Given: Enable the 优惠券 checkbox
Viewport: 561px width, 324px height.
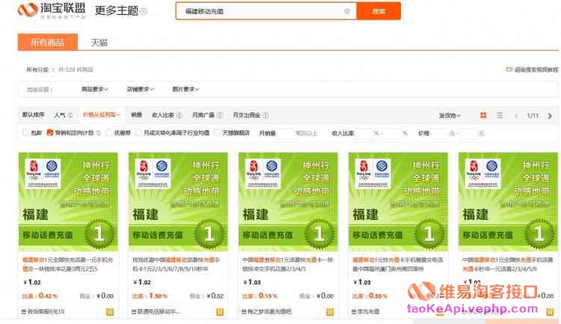Looking at the screenshot, I should (108, 133).
